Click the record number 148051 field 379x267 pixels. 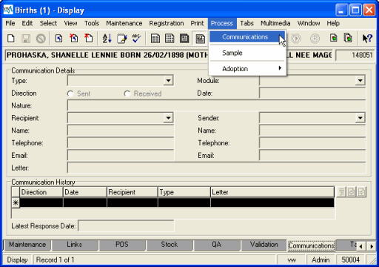pos(355,55)
